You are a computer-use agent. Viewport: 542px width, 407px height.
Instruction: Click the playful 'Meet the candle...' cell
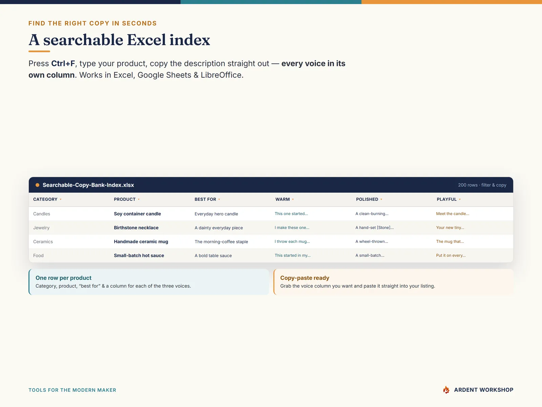point(453,214)
